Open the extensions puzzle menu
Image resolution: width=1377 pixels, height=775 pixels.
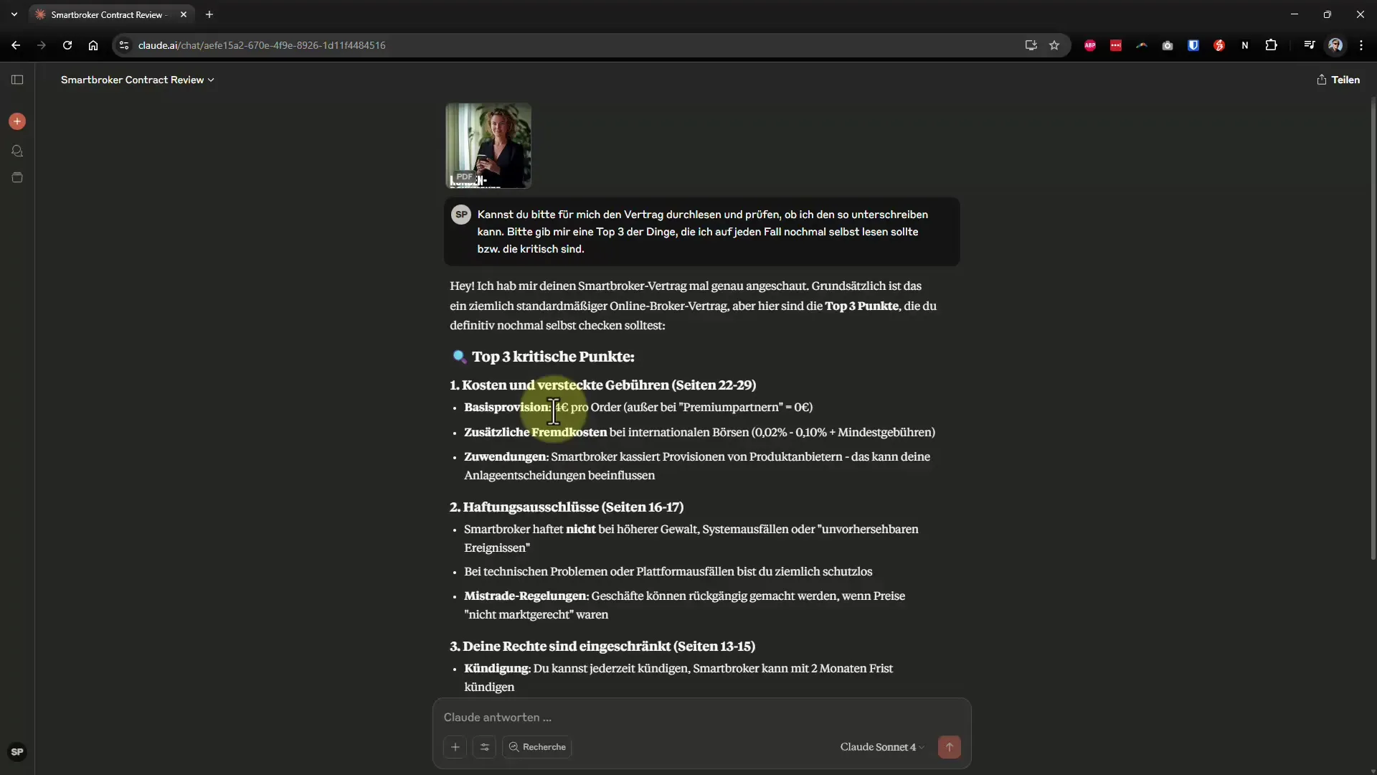pos(1272,45)
